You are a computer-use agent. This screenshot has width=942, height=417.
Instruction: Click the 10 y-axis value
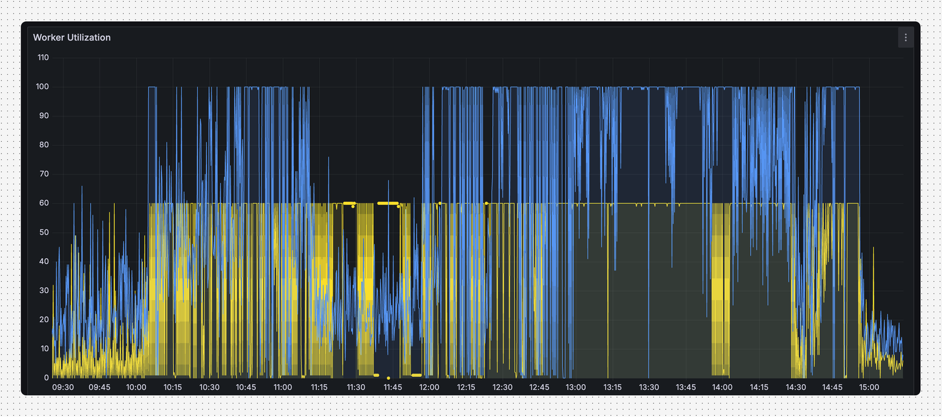pyautogui.click(x=45, y=349)
